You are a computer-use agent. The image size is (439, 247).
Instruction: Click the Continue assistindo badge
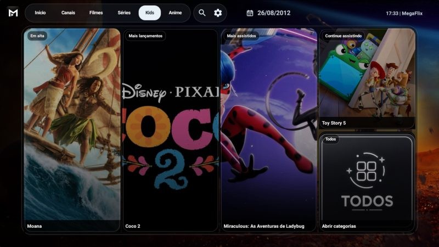point(344,36)
